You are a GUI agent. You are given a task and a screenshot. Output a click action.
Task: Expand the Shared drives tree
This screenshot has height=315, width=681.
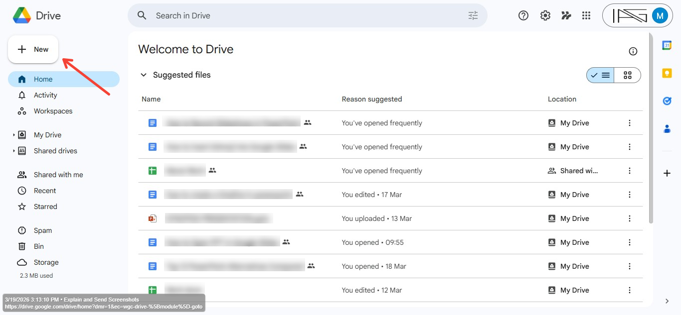pos(13,151)
